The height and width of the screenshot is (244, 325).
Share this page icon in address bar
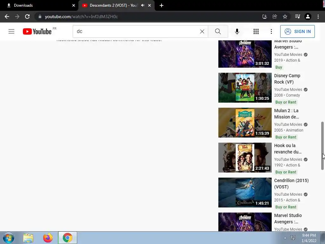tap(275, 17)
